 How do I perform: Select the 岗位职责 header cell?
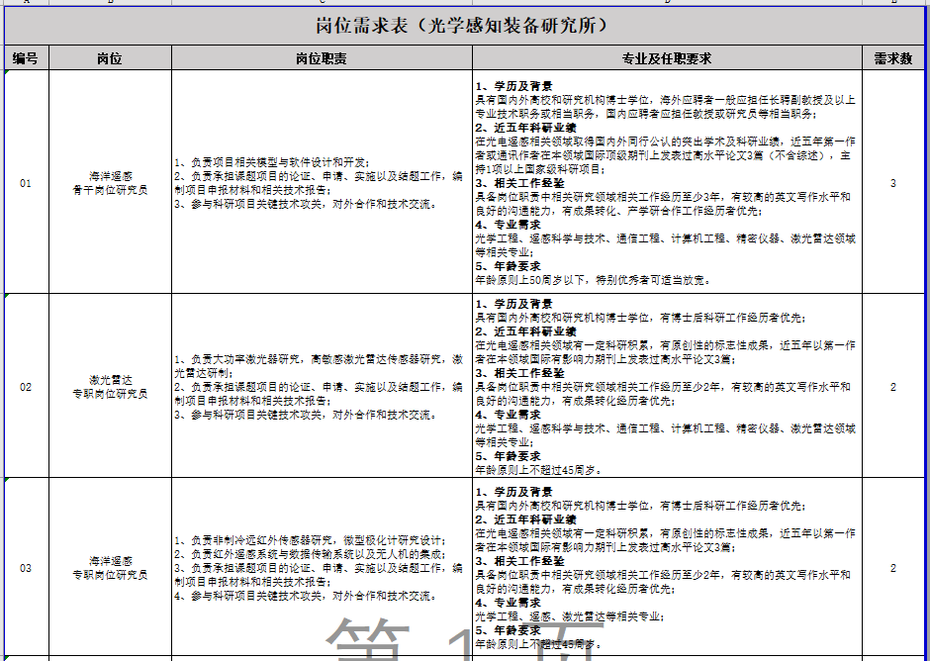click(x=323, y=58)
